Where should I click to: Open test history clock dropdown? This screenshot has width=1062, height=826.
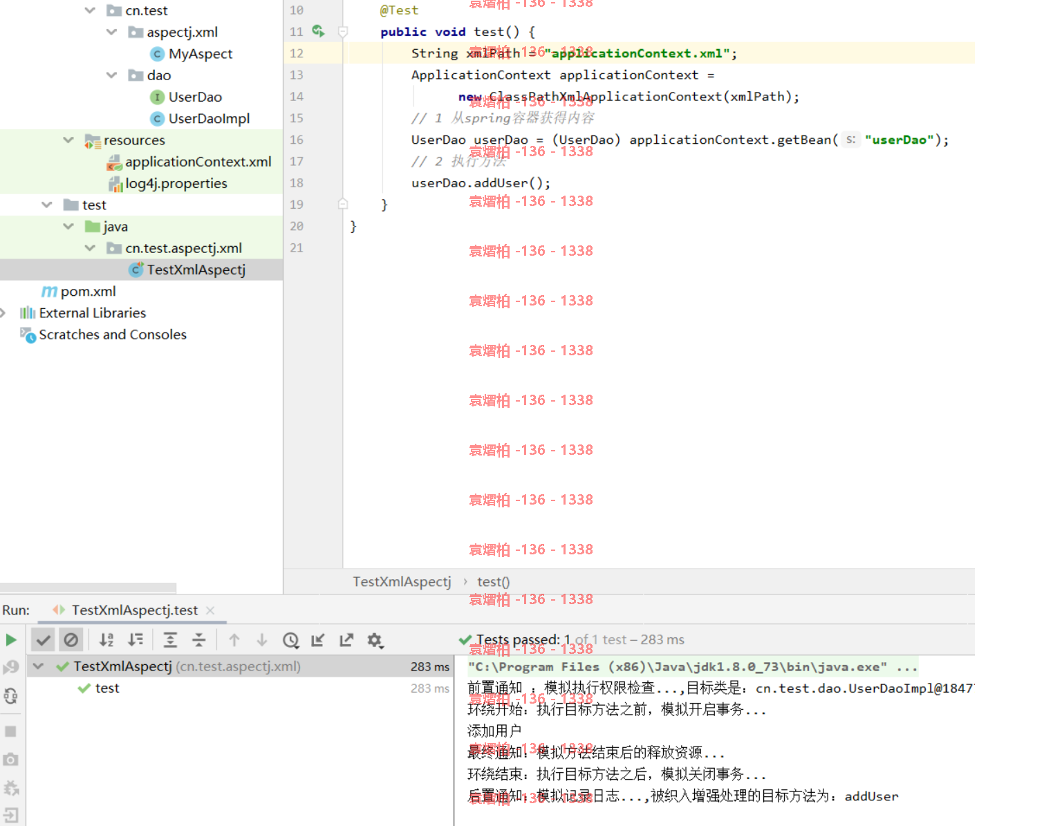(291, 640)
